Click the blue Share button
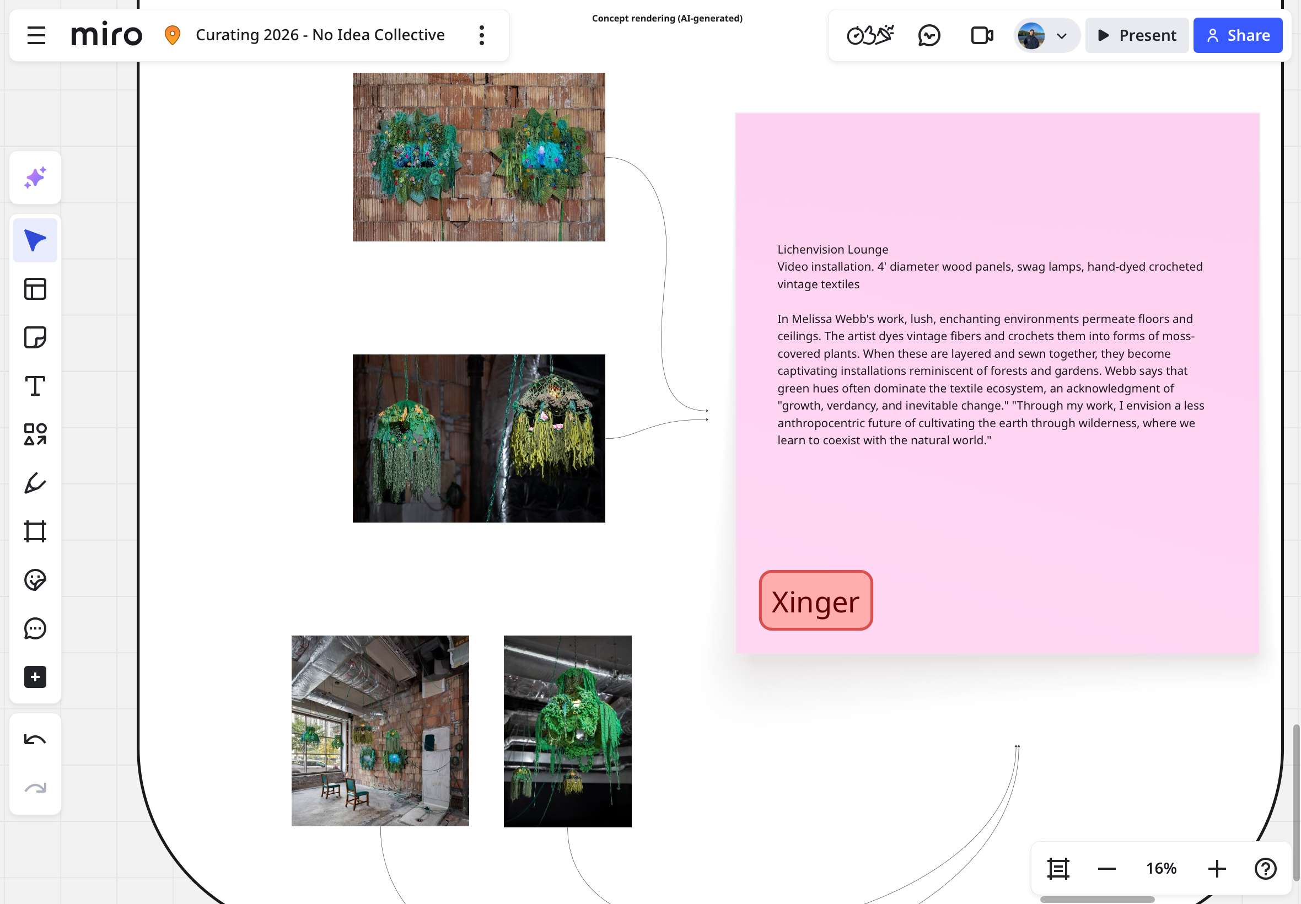The image size is (1301, 904). pos(1238,35)
